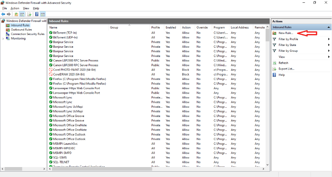332x177 pixels.
Task: Click the firewall root node icon
Action: point(3,21)
